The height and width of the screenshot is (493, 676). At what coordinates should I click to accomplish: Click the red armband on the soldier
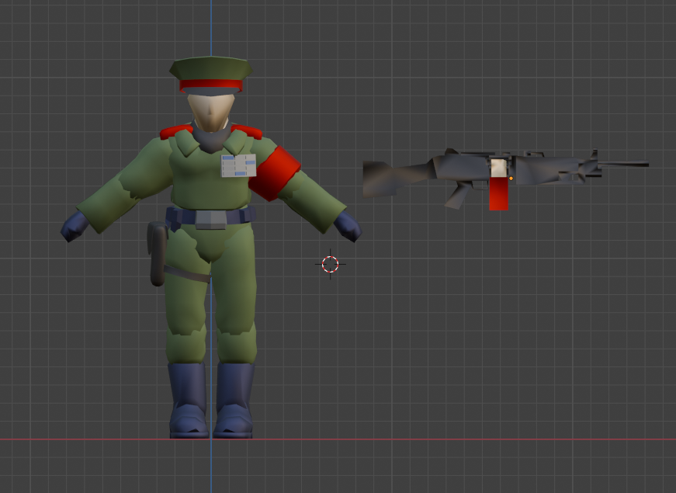point(275,173)
